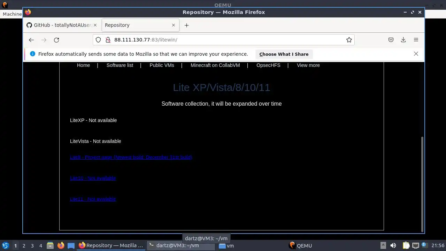Click the Lite XP/Vista/8/10/11 heading
The width and height of the screenshot is (446, 251).
[x=222, y=88]
